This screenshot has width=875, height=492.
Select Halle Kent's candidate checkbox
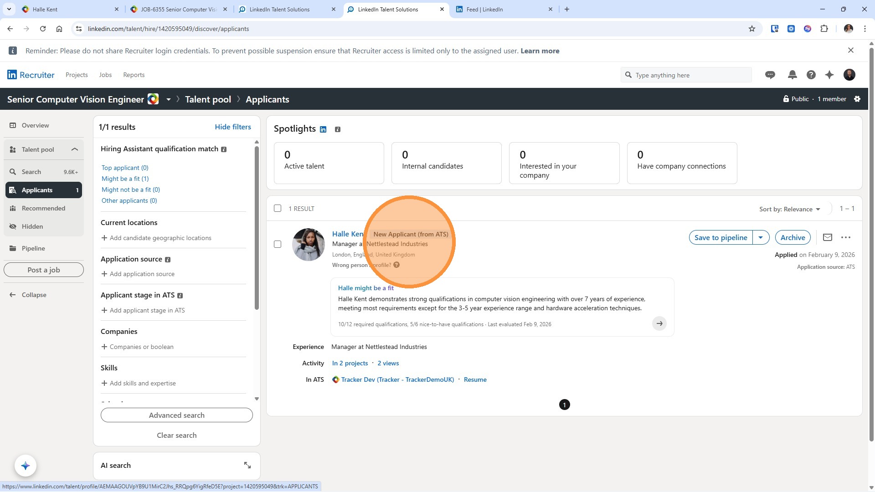pos(278,244)
